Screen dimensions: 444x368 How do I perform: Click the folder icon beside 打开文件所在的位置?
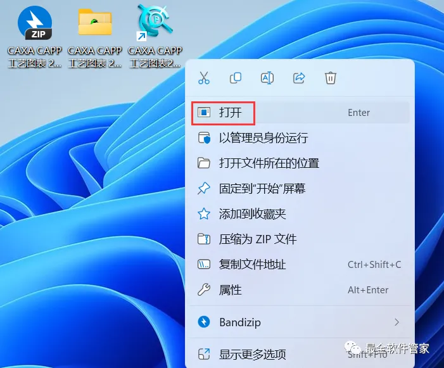[x=204, y=163]
